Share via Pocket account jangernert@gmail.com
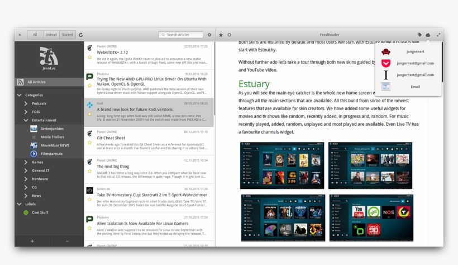The image size is (458, 265). click(x=386, y=63)
